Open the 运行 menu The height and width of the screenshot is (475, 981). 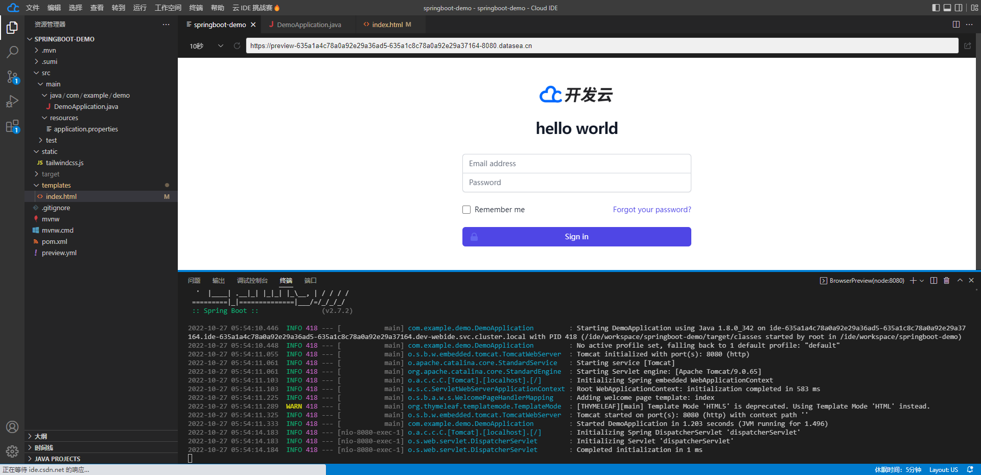click(x=140, y=8)
